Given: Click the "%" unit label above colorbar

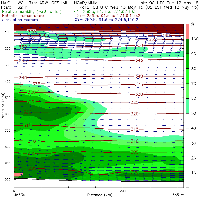Looking at the screenshot, I should pyautogui.click(x=193, y=24).
